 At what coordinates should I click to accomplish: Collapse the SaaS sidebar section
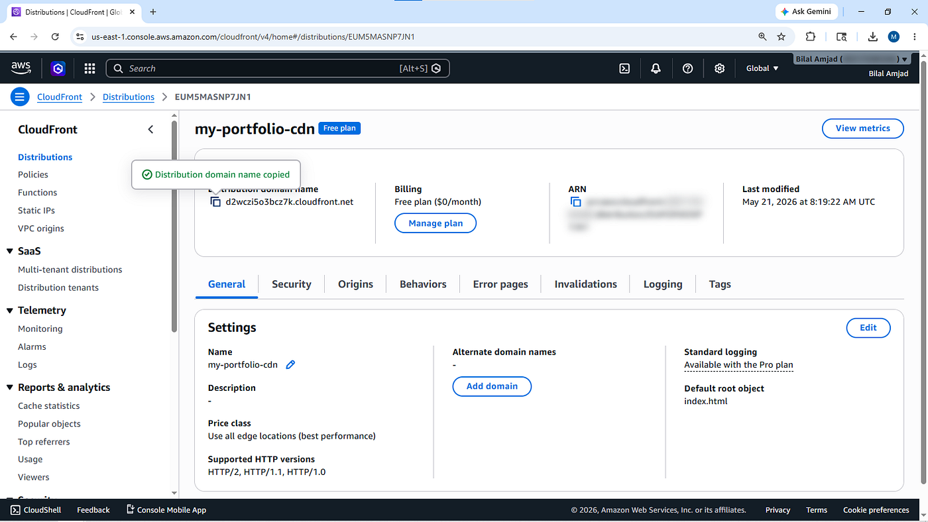click(10, 251)
